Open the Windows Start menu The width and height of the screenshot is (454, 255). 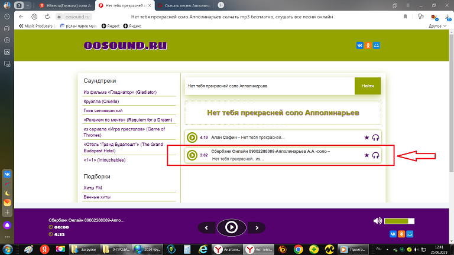7,249
